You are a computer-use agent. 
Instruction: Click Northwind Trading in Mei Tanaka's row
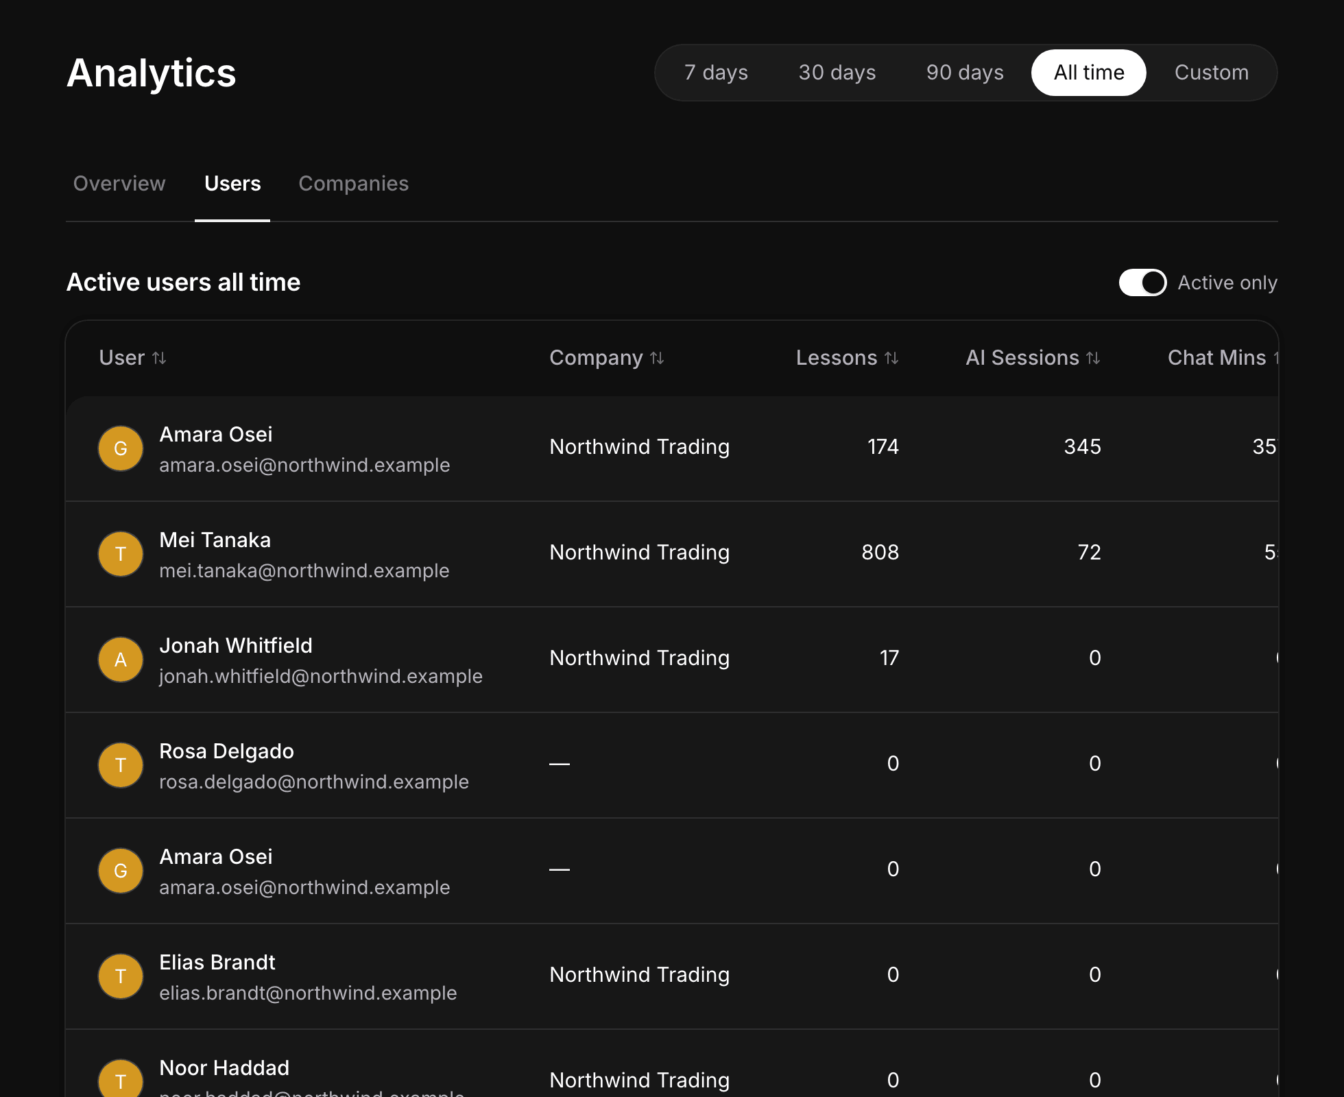(640, 553)
